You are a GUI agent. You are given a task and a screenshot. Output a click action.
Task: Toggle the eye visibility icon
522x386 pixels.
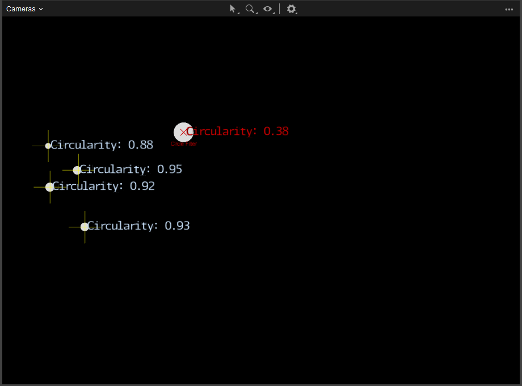point(267,9)
